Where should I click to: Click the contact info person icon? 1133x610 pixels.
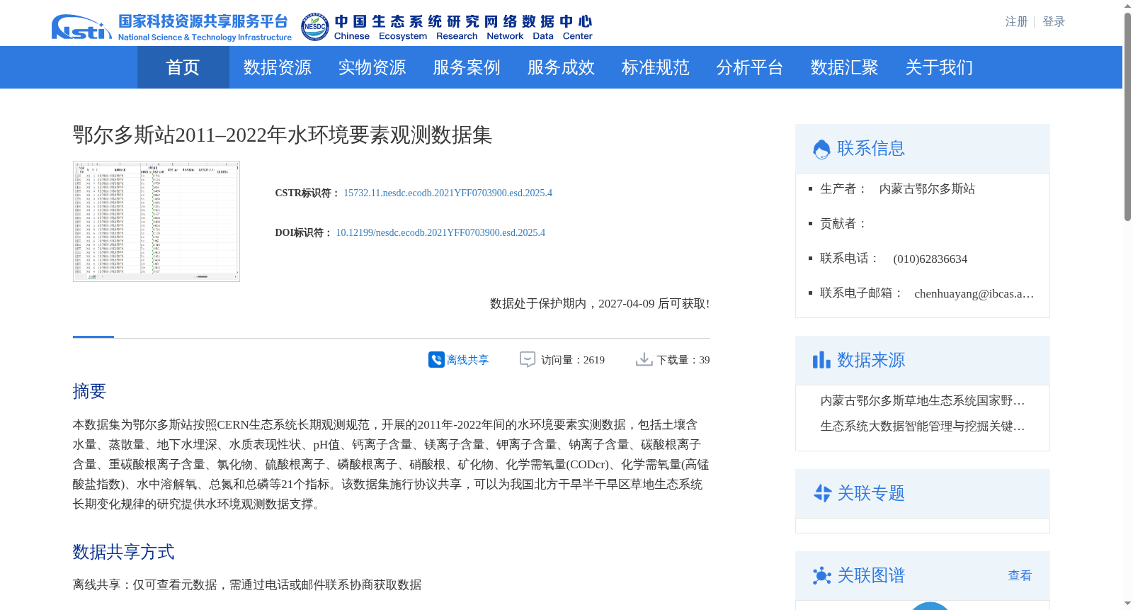pyautogui.click(x=821, y=149)
